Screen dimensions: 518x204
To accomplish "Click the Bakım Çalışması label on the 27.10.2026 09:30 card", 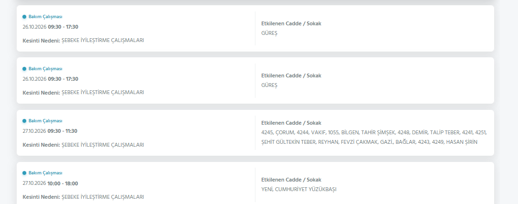I will [45, 121].
